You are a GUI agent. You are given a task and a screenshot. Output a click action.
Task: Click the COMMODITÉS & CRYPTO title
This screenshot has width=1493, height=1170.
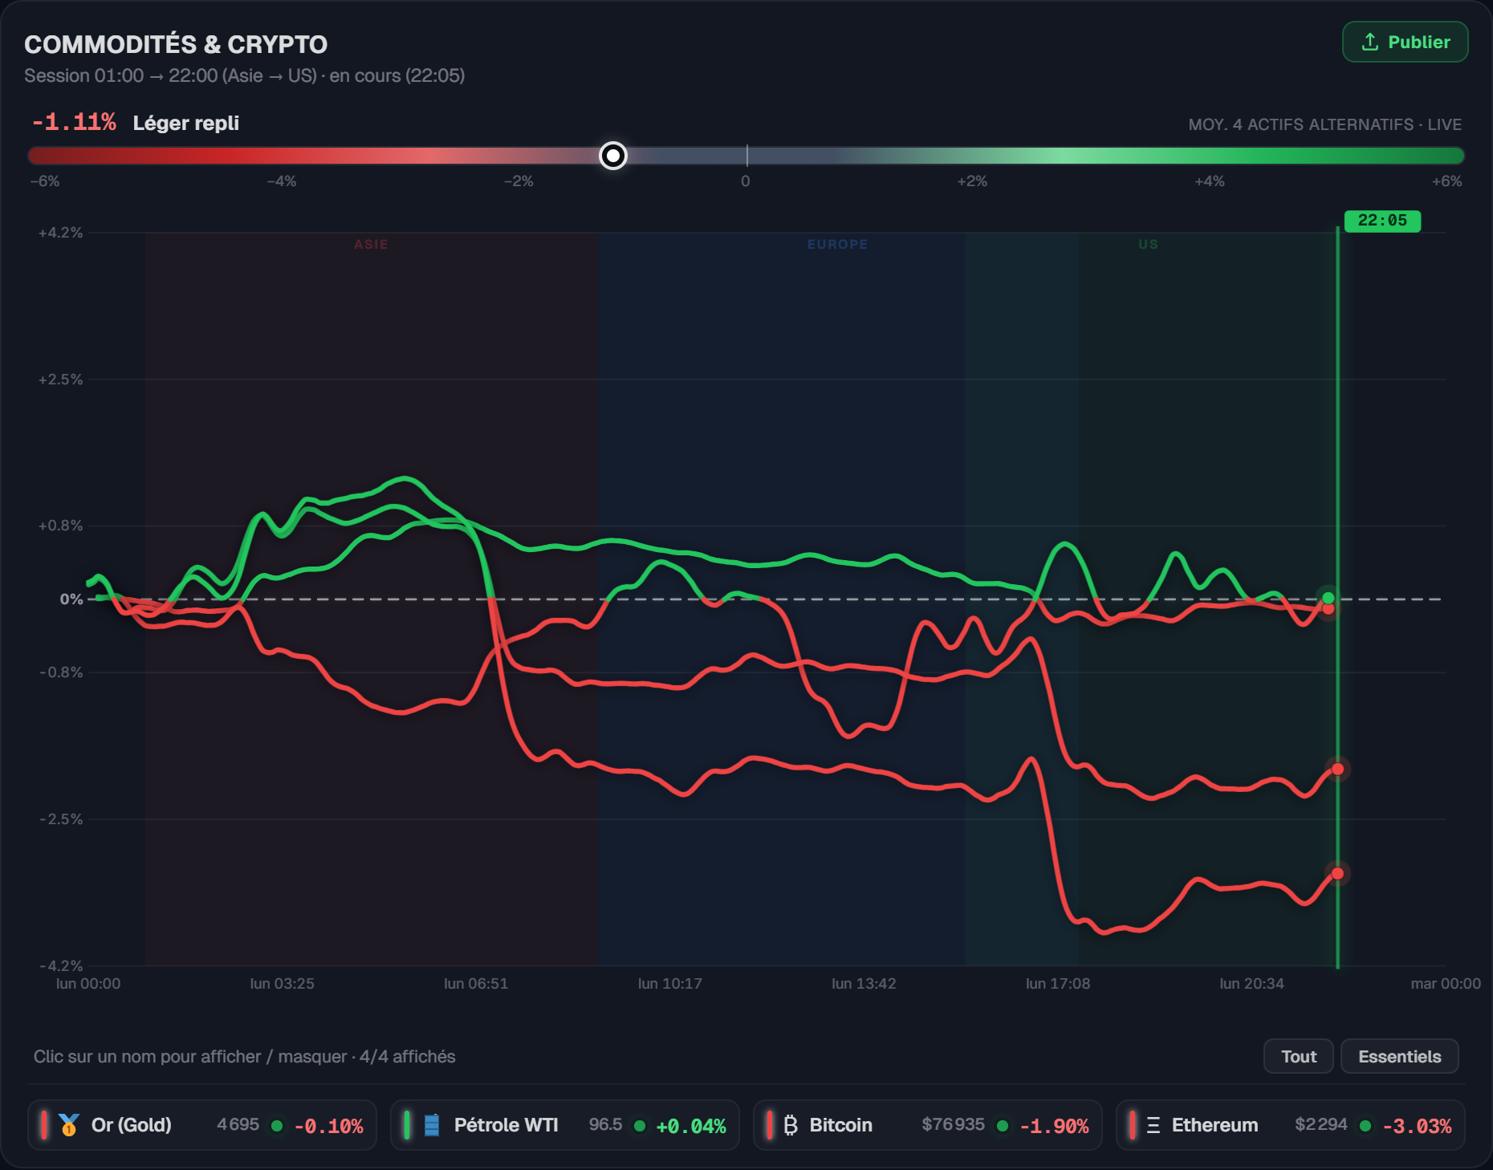176,44
